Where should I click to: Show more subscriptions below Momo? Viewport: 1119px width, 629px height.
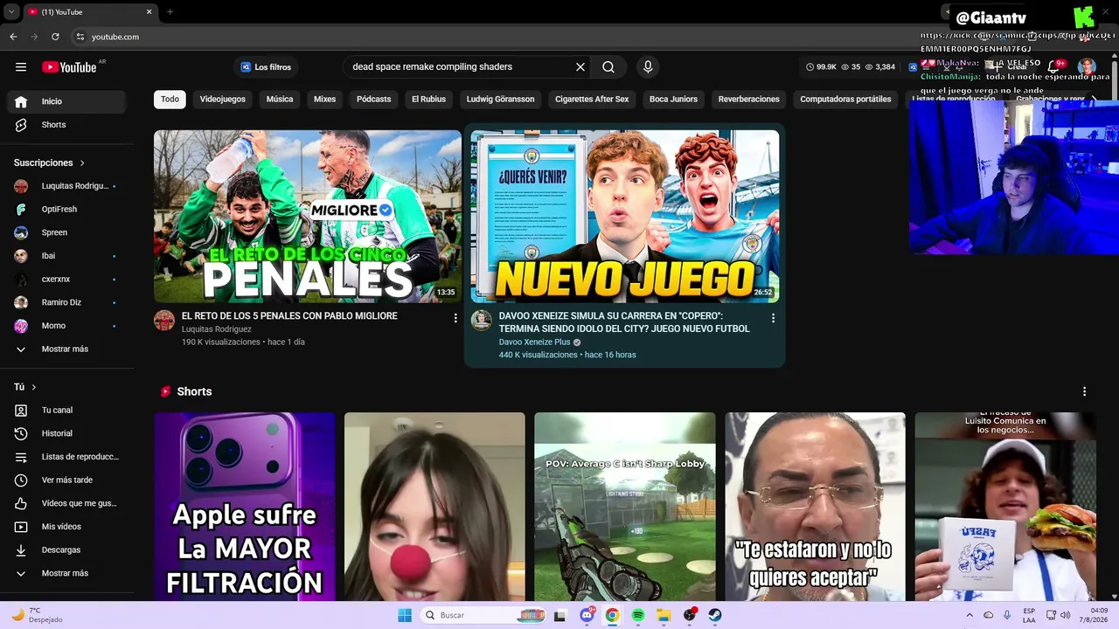click(66, 349)
